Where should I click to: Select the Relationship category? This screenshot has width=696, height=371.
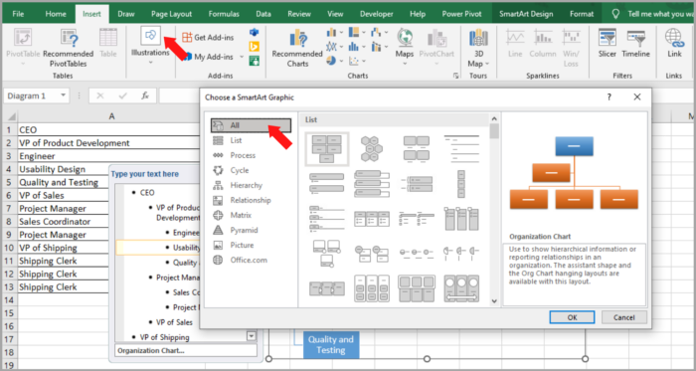[251, 200]
